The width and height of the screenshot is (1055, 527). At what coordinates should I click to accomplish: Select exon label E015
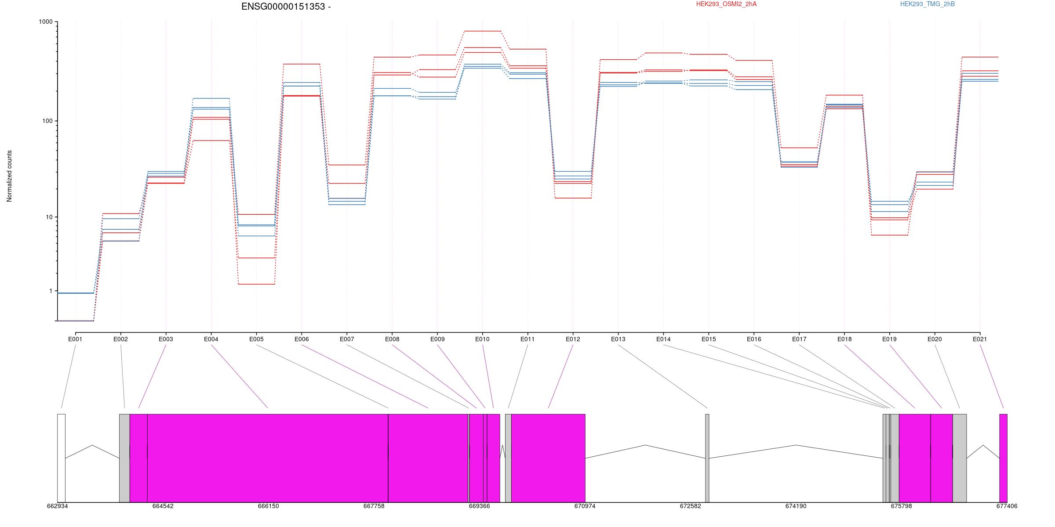709,339
